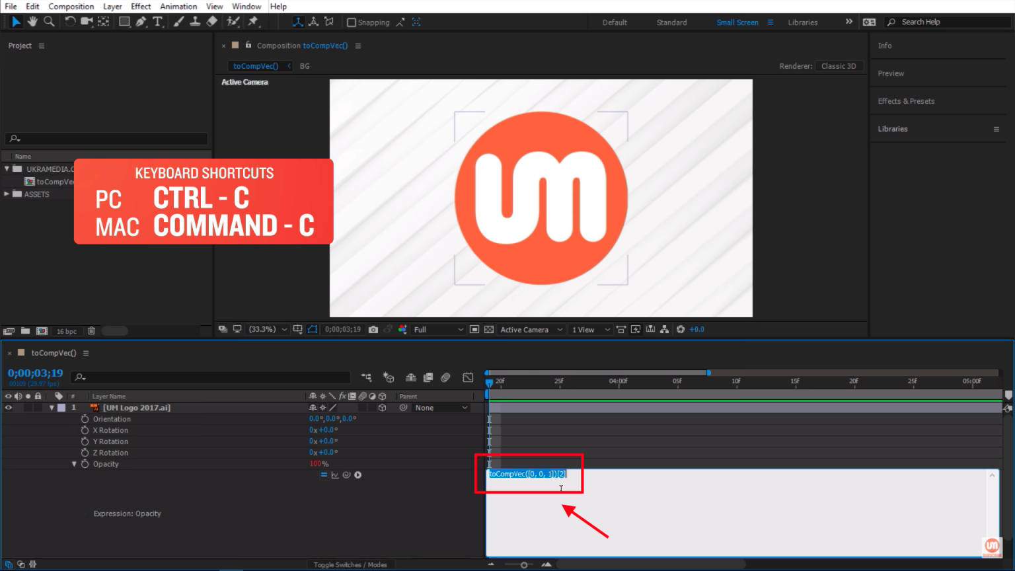
Task: Select the Pen tool in toolbar
Action: 141,22
